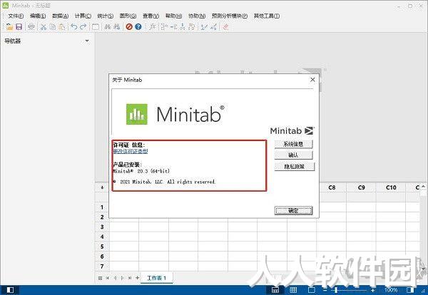Click the Find binoculars toolbar icon

(x=108, y=26)
